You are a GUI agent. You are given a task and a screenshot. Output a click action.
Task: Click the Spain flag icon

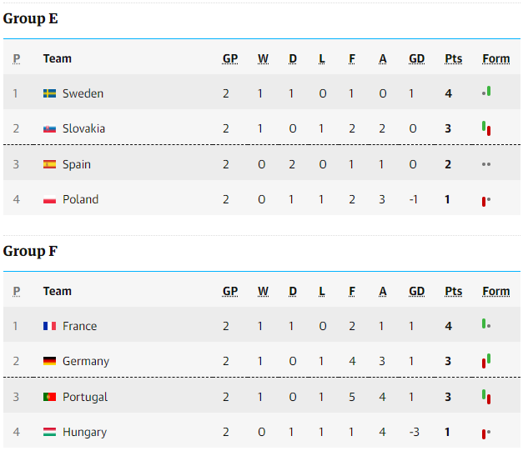[x=49, y=164]
